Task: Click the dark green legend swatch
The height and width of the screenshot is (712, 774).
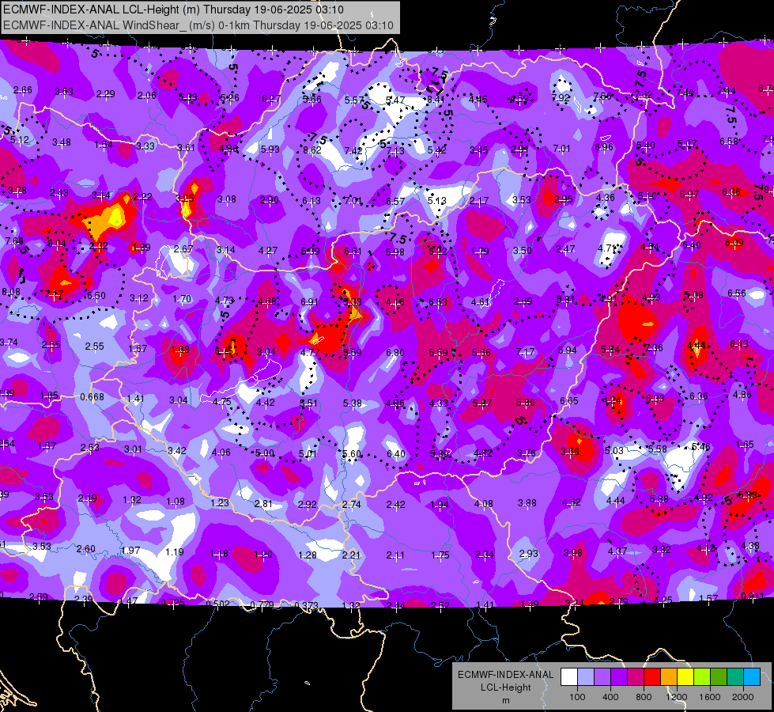Action: pos(719,677)
